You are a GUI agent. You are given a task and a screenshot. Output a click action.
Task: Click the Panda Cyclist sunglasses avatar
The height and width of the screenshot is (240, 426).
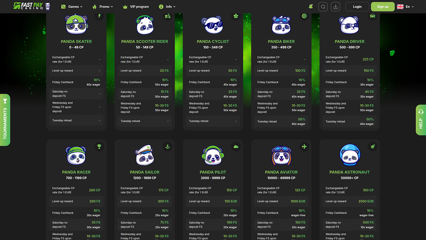212,25
